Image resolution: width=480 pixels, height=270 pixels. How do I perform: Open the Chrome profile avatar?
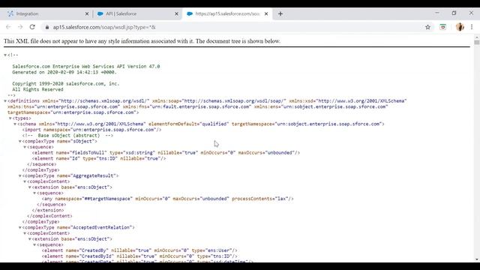(460, 27)
